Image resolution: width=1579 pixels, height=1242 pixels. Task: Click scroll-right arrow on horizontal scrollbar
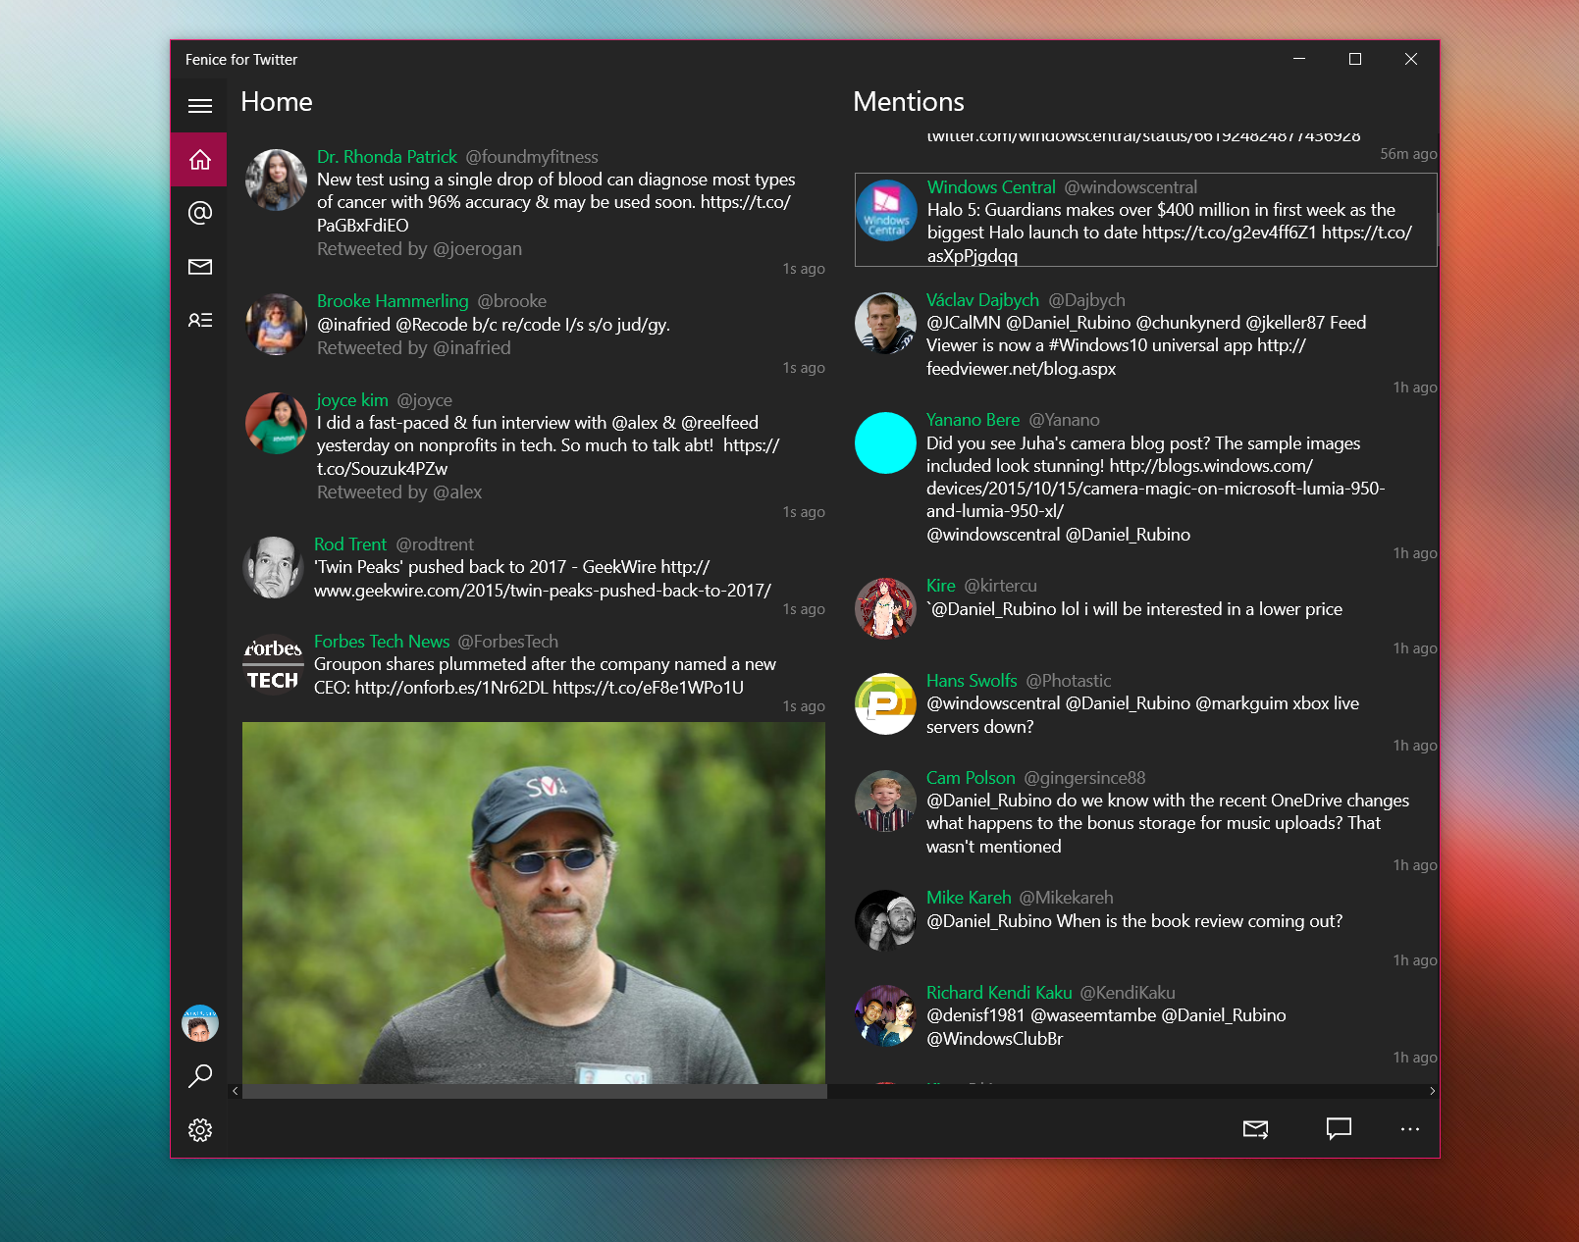click(1432, 1091)
